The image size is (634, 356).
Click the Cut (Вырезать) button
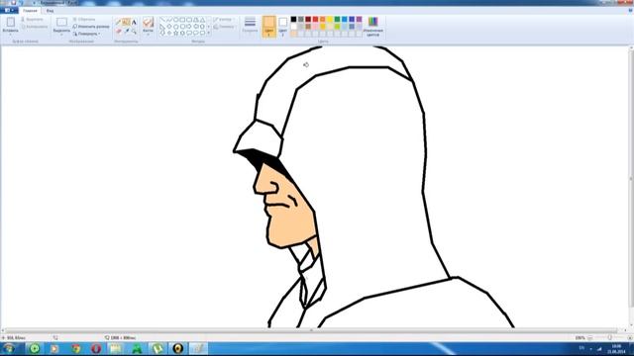[32, 20]
